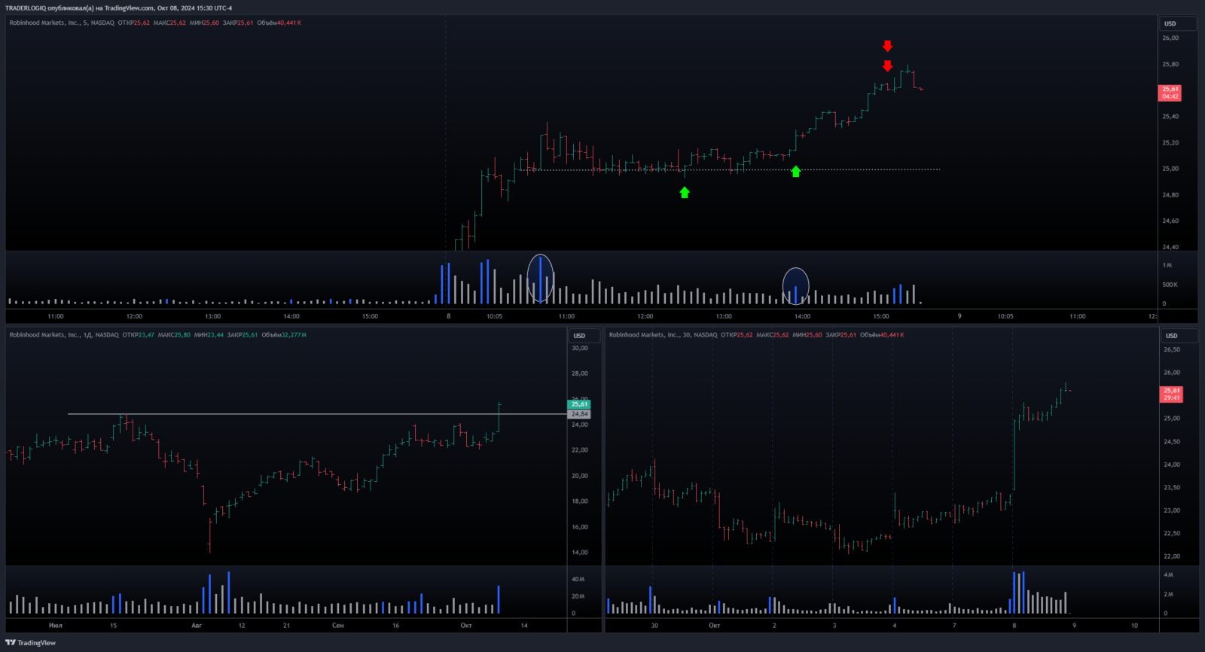Click the Июл label on the daily time axis
Image resolution: width=1205 pixels, height=652 pixels.
56,625
